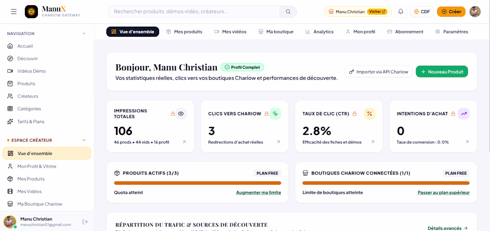Image resolution: width=490 pixels, height=231 pixels.
Task: Switch to Mes vidéos tab
Action: point(230,32)
